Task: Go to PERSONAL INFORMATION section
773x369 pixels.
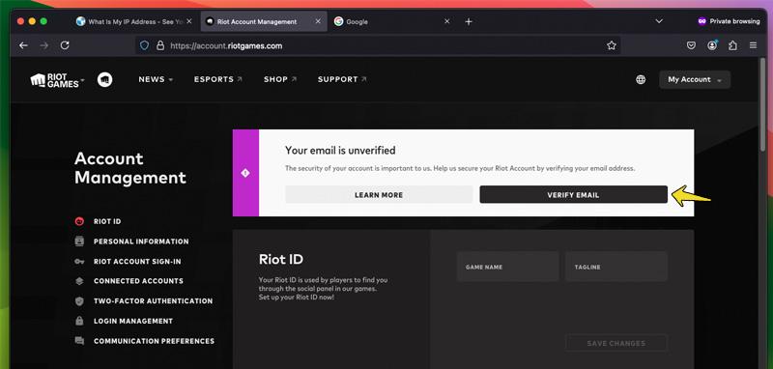Action: point(141,241)
